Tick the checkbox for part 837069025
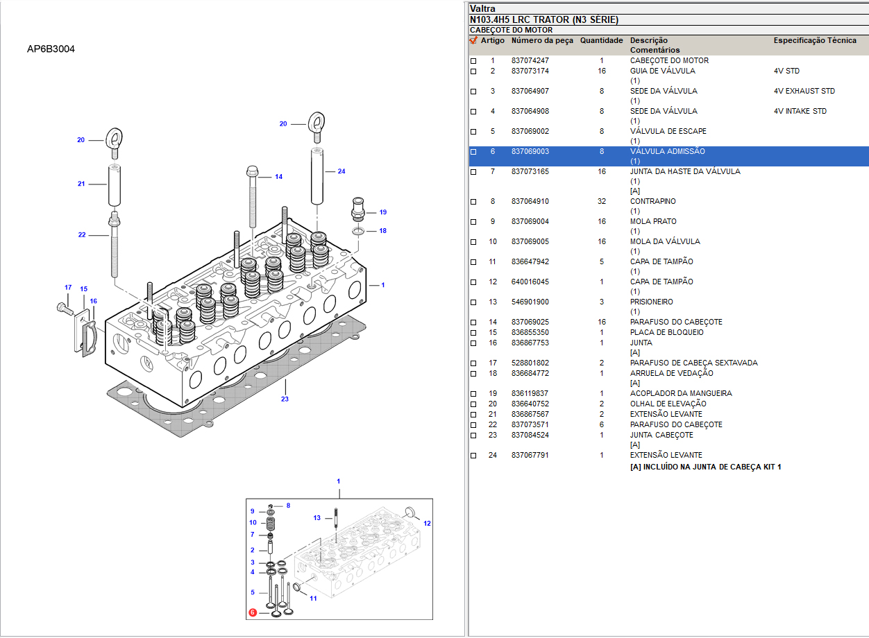Screen dimensions: 869x638 point(473,322)
